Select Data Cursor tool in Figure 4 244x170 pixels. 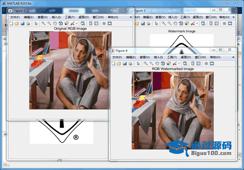[169, 64]
